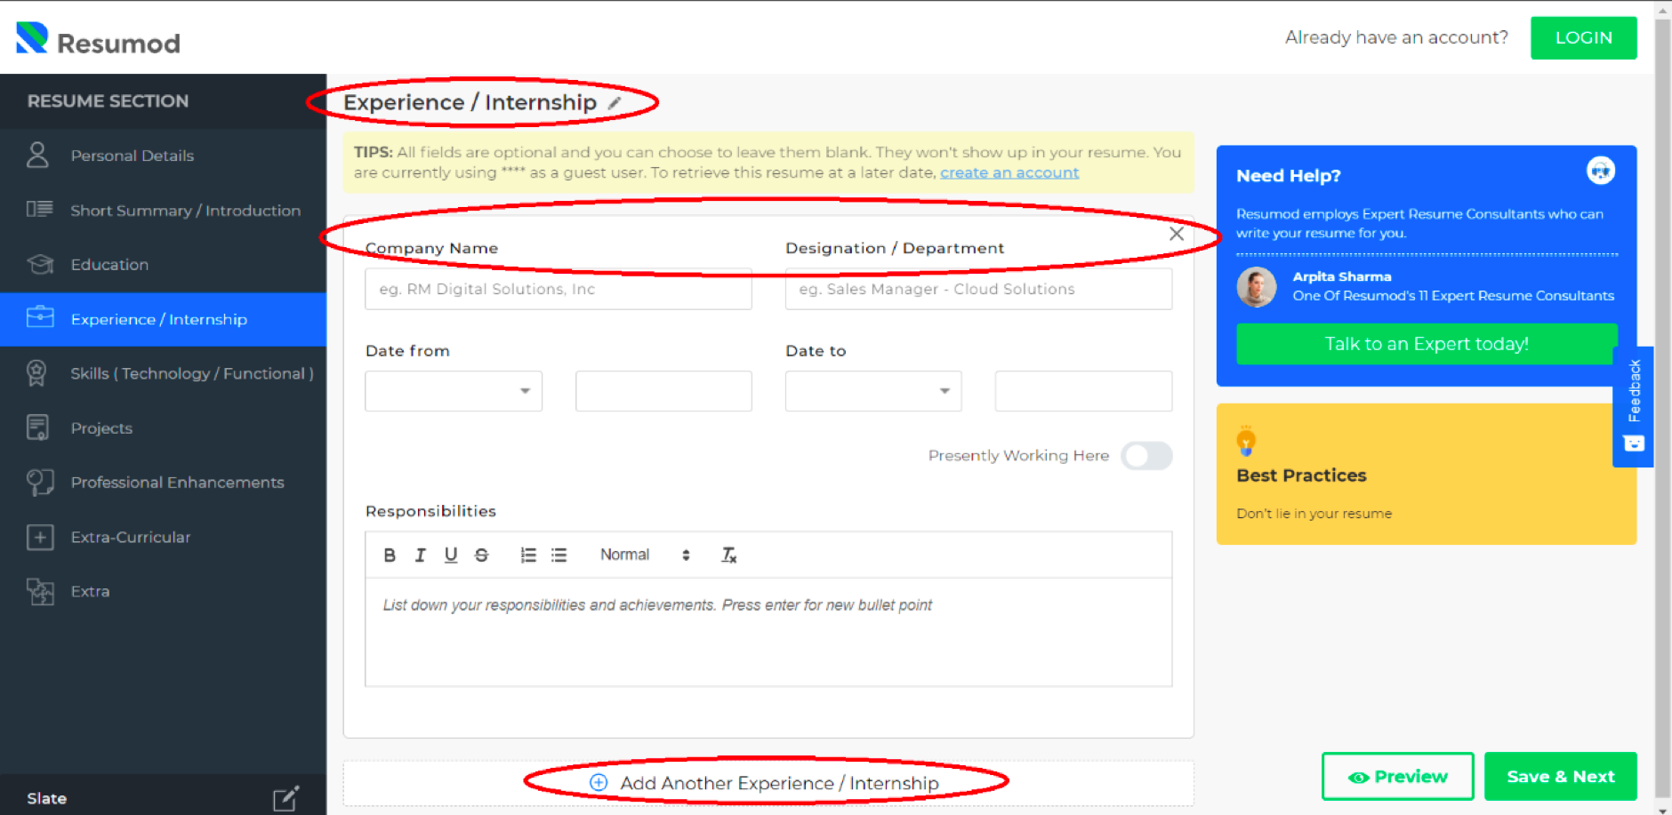Viewport: 1672px width, 815px height.
Task: Toggle Presently Working Here switch
Action: [1146, 455]
